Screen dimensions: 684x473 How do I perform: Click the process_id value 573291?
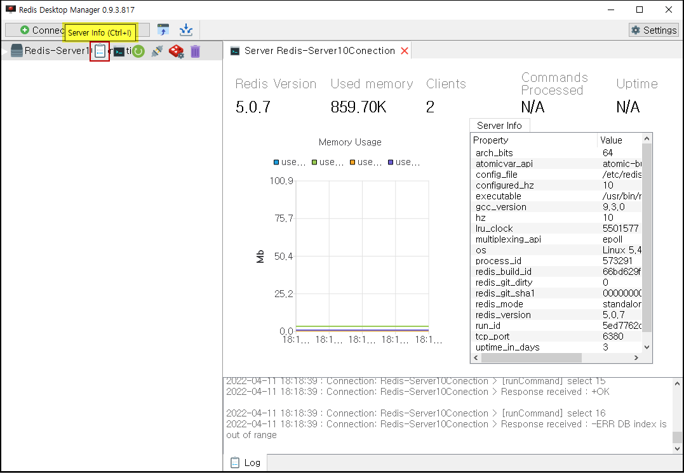coord(617,261)
